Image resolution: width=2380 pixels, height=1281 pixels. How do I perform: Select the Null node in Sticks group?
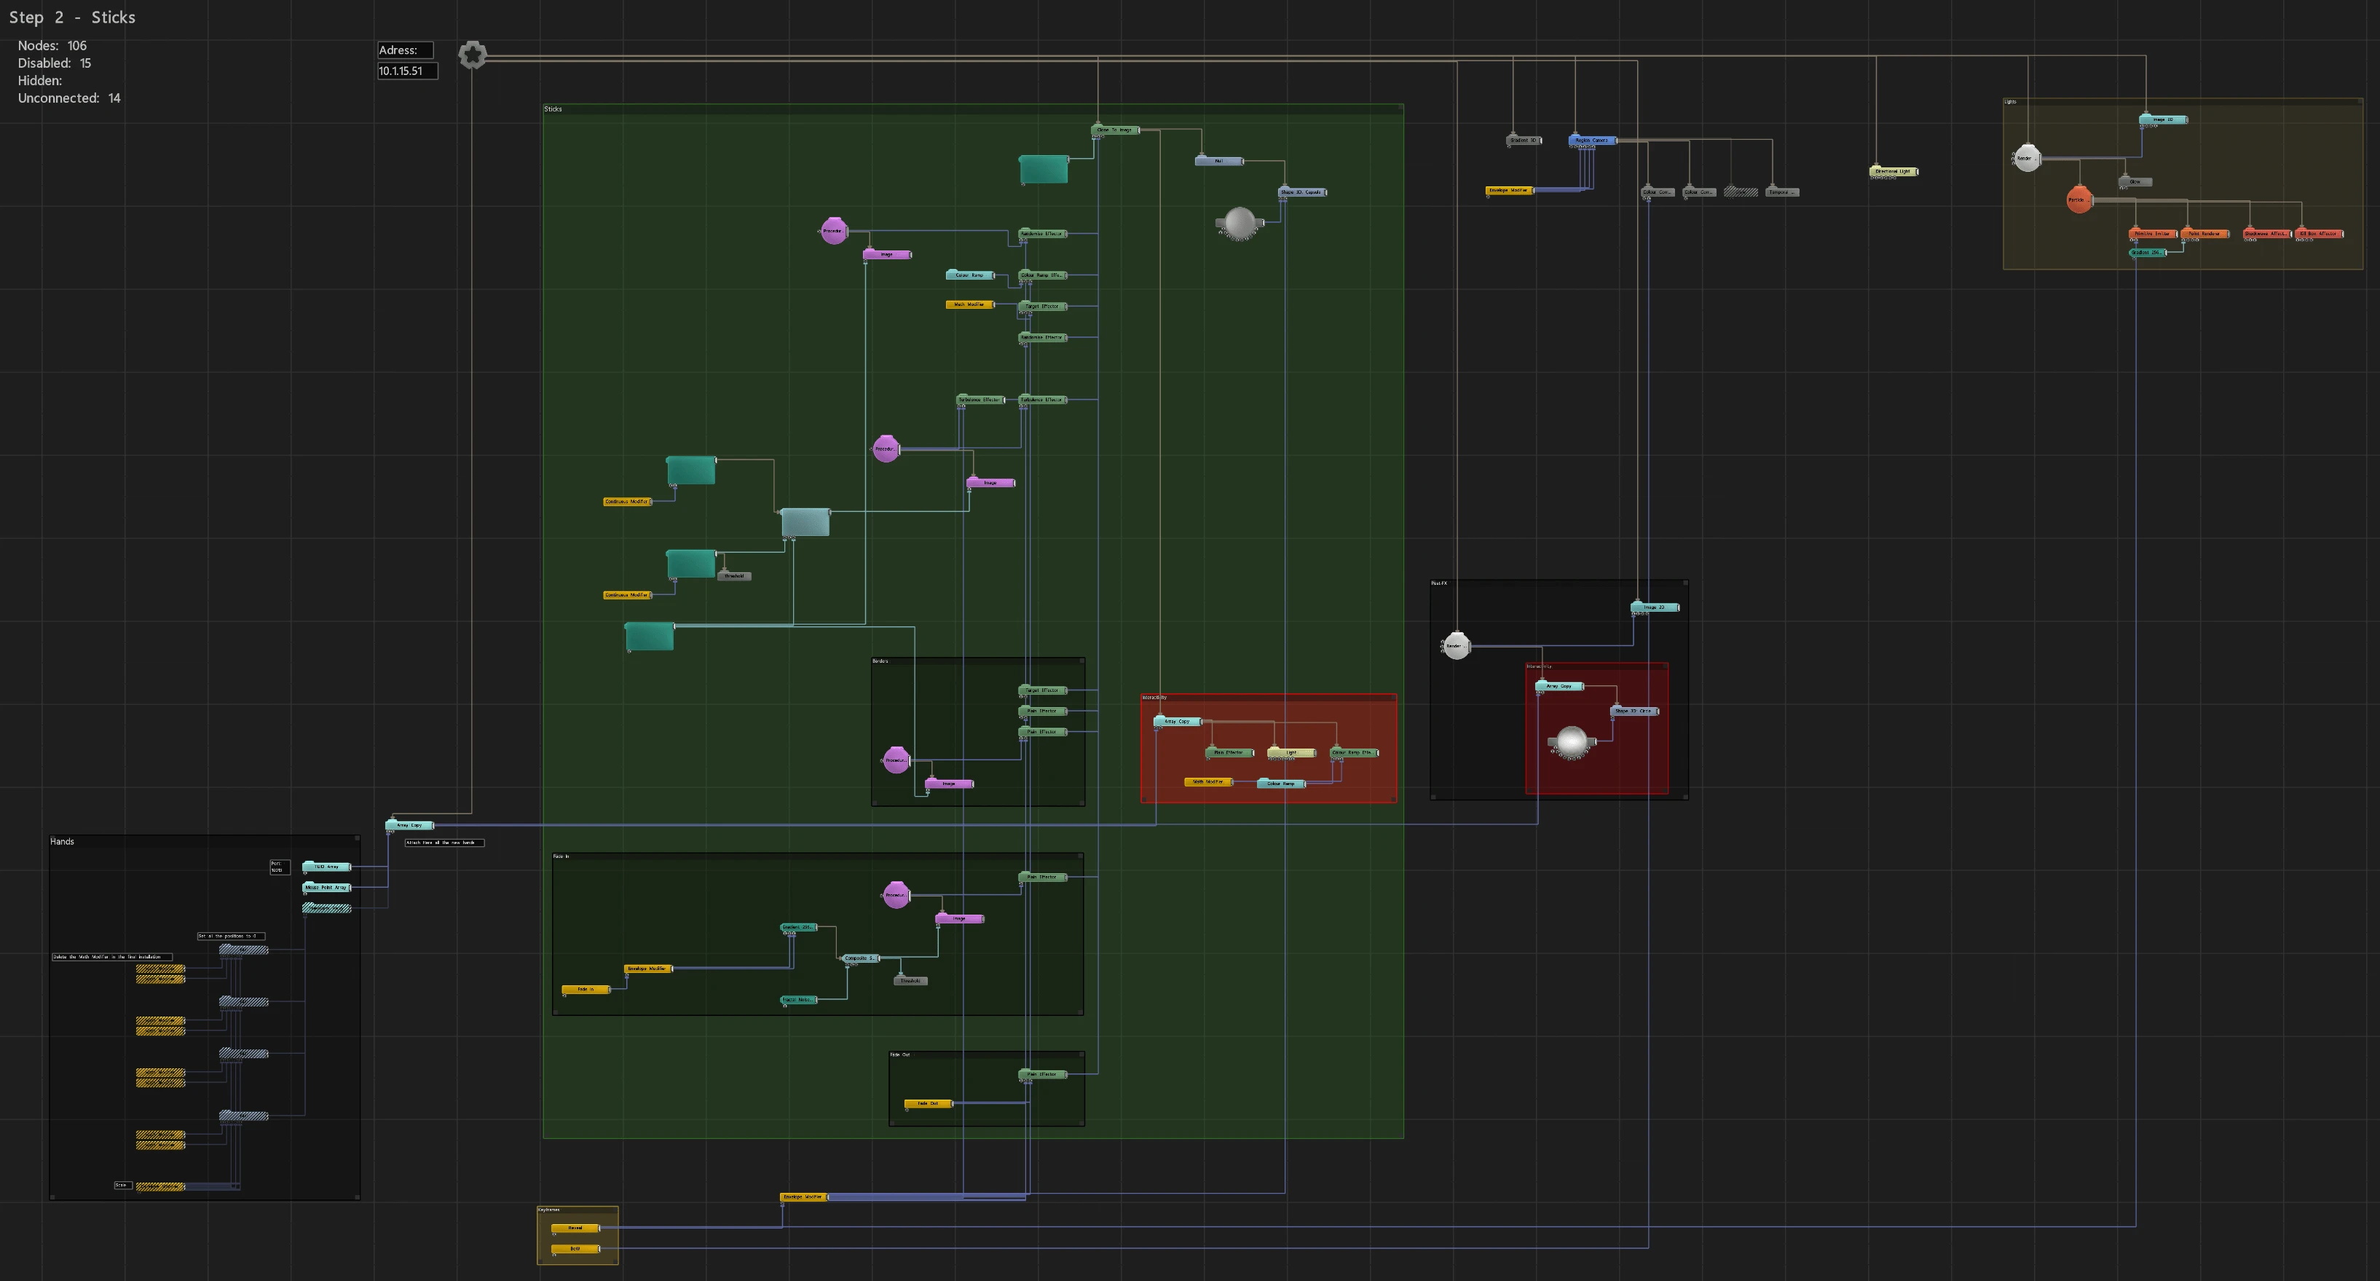click(x=1218, y=161)
